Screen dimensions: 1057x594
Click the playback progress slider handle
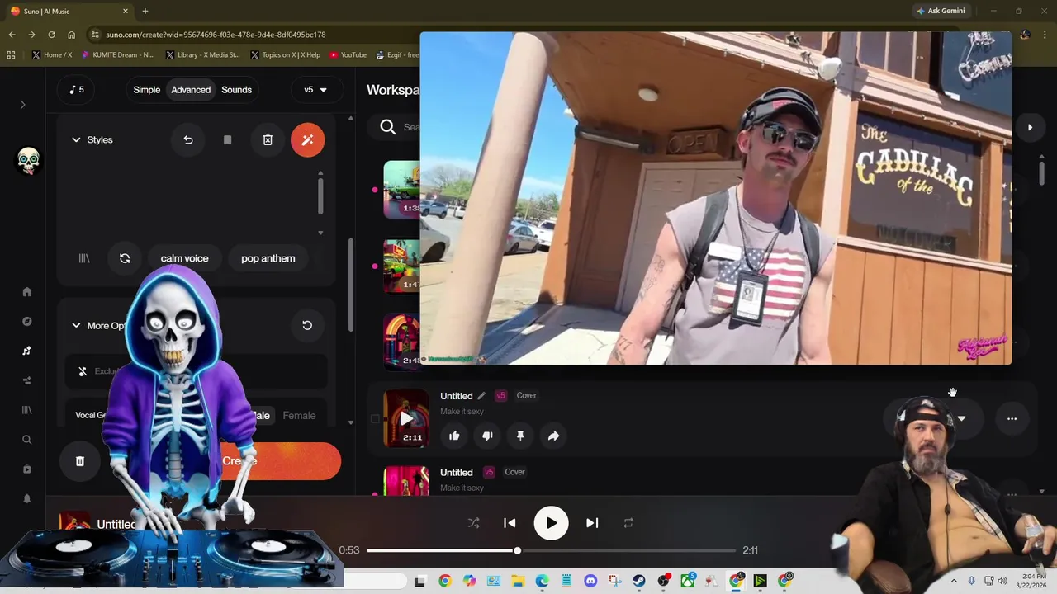[518, 550]
